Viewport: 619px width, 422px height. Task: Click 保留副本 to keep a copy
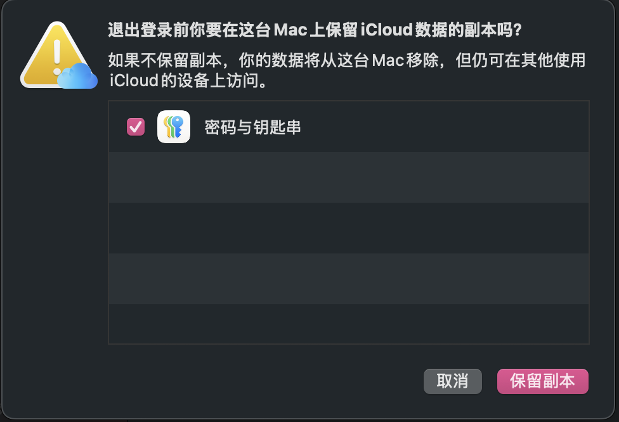[x=542, y=381]
